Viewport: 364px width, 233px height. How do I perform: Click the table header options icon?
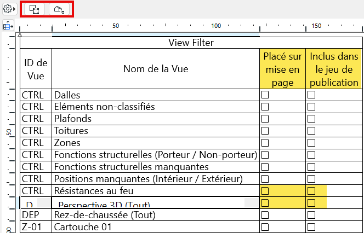8,25
